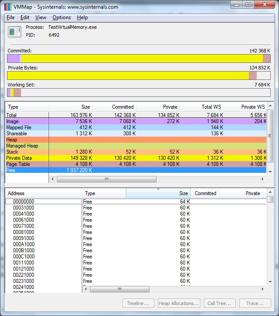Open the File menu
Viewport: 279px width, 316px height.
coord(10,17)
